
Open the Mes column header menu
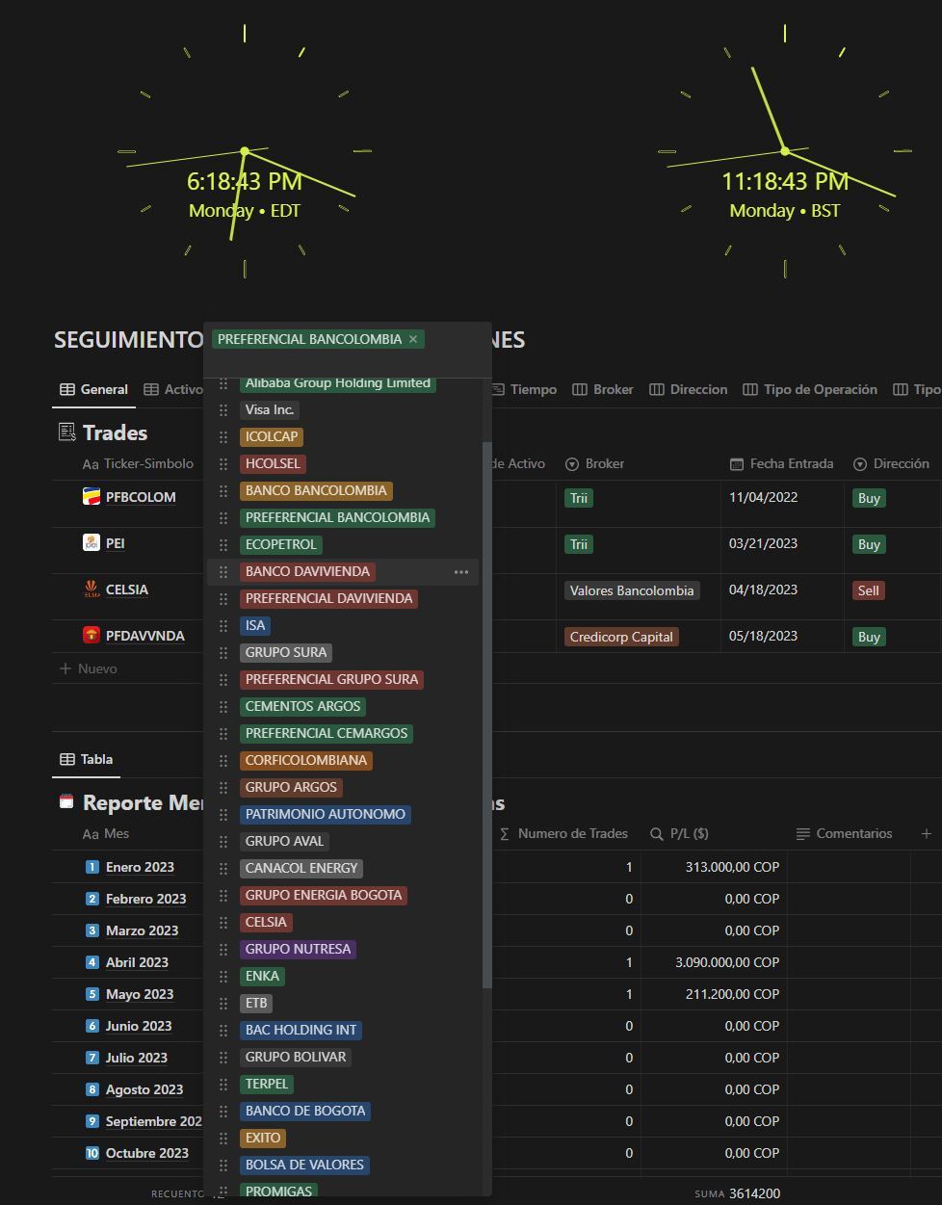(106, 833)
